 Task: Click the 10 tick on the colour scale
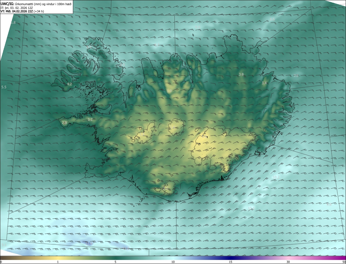tap(173, 262)
